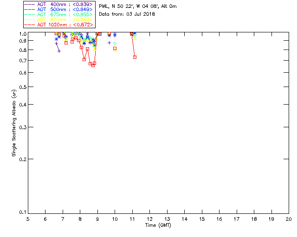Click the x-axis tick label 17
Image resolution: width=297 pixels, height=237 pixels.
237,219
